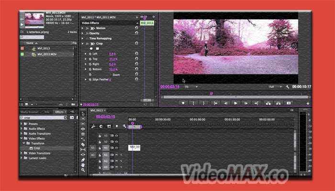
Task: Expand the Time Remapping properties
Action: [x=82, y=38]
